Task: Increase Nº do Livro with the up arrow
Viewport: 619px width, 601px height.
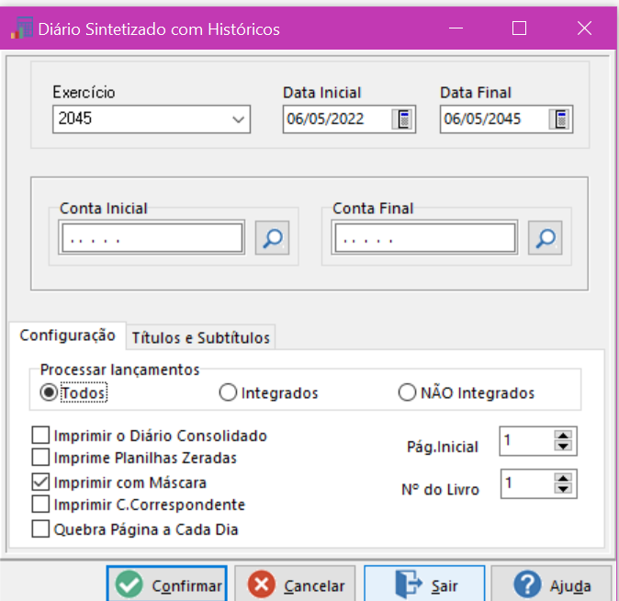Action: [x=563, y=478]
